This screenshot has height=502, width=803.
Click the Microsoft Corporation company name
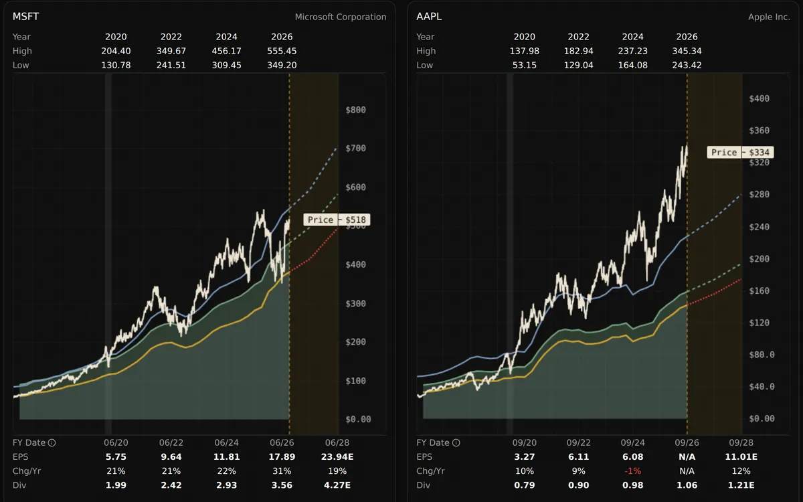(341, 17)
